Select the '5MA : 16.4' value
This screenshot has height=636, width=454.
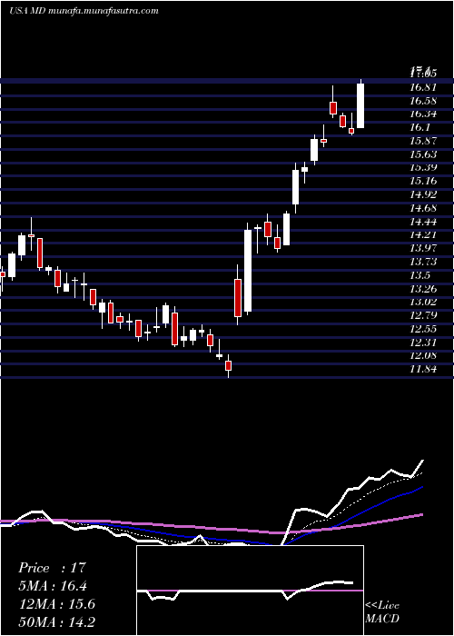click(x=53, y=586)
